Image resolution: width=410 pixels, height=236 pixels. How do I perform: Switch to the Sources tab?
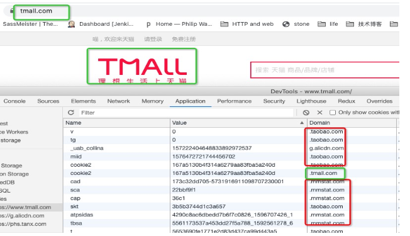coord(48,101)
